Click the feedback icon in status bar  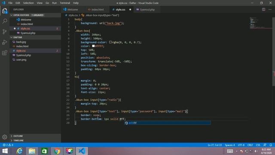265,145
